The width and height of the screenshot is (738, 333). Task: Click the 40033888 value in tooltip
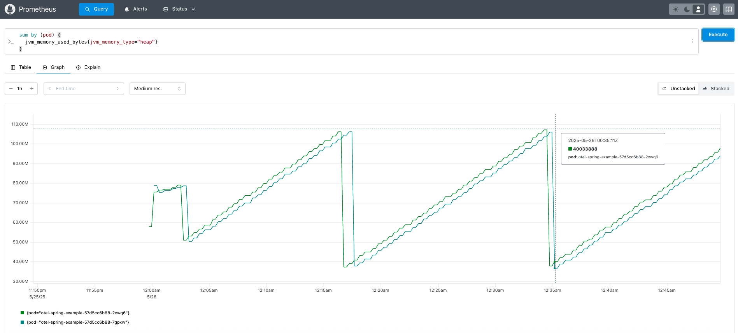coord(585,149)
